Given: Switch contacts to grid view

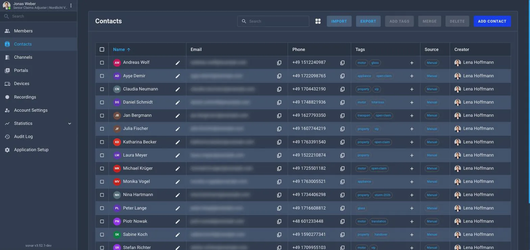Looking at the screenshot, I should coord(318,21).
